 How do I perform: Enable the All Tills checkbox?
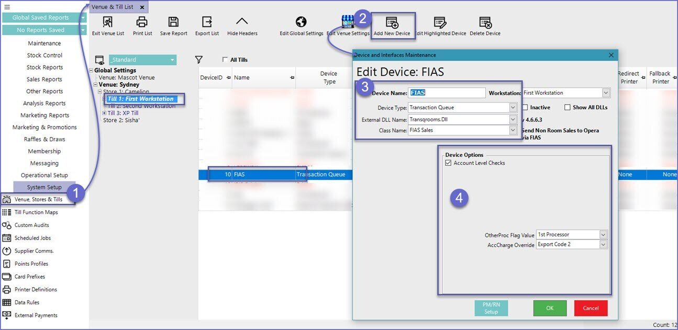[x=225, y=60]
